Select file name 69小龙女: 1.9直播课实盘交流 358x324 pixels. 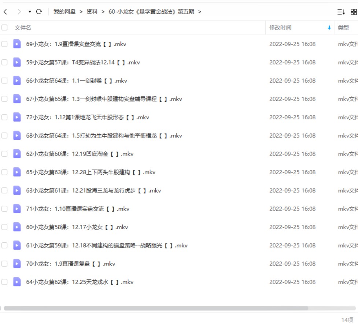76,44
